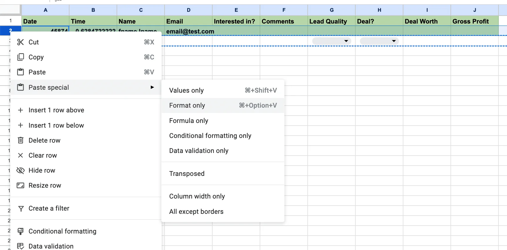Choose Cut from the context menu
The image size is (507, 250).
(x=86, y=42)
